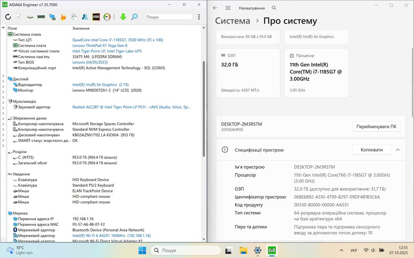Open the weather widget showing 10°C
This screenshot has height=258, width=414.
[x=19, y=251]
